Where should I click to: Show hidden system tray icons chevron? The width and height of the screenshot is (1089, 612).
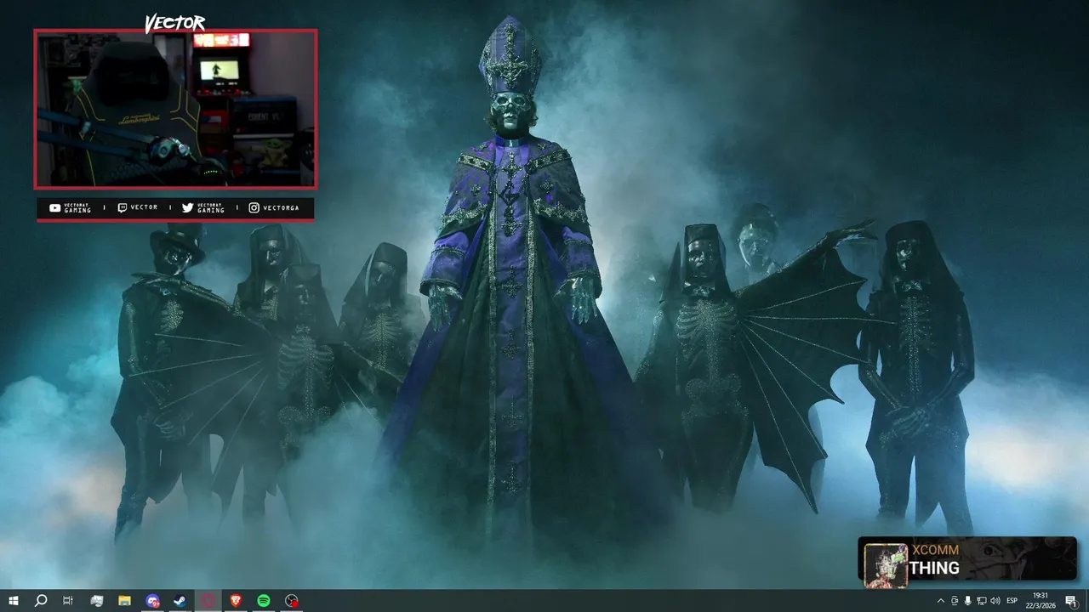tap(940, 601)
